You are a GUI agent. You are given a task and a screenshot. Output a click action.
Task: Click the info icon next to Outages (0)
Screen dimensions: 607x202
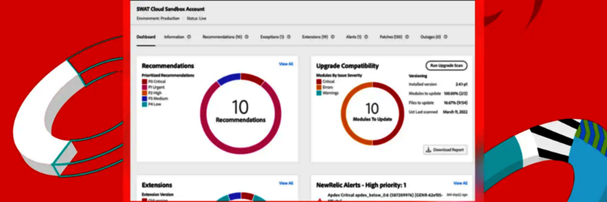click(446, 37)
